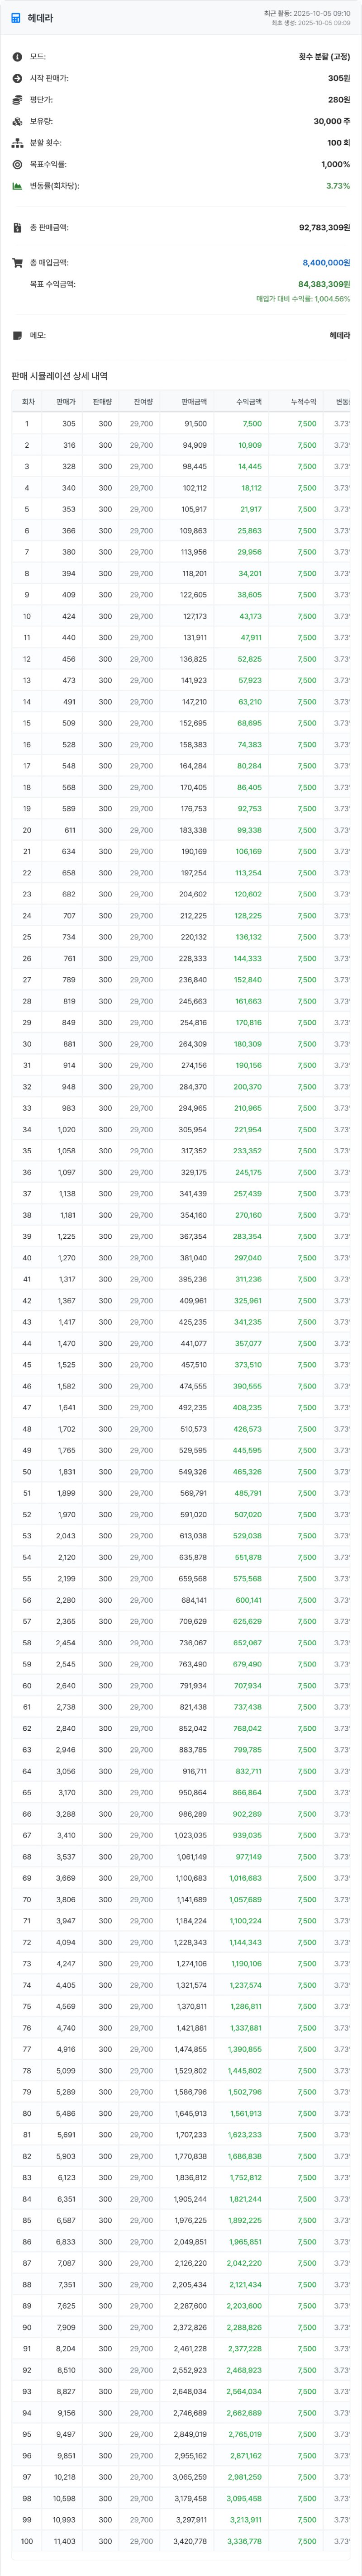Screen dimensions: 362x2576
Task: Click the 84,383,309원 target profit value
Action: point(324,284)
